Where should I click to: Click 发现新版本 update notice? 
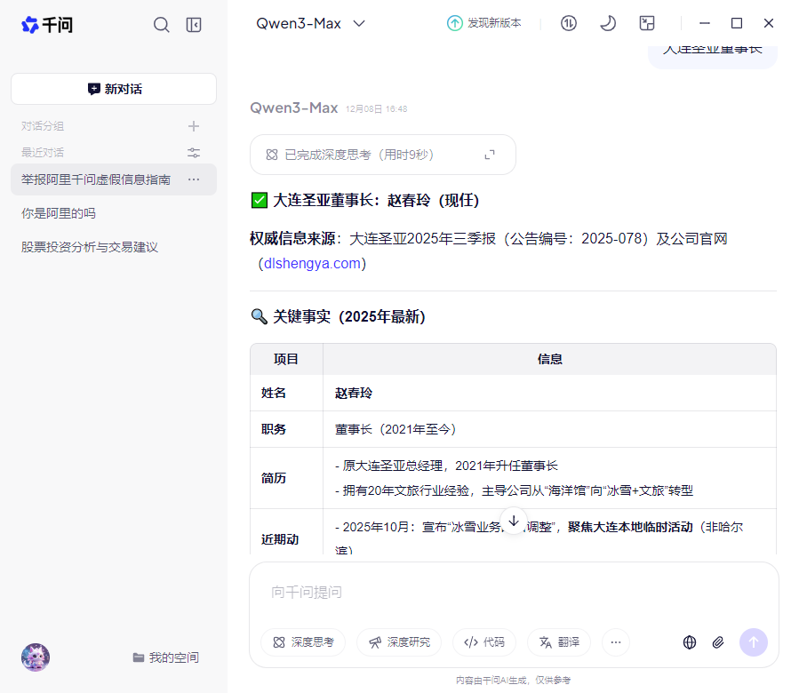coord(484,23)
